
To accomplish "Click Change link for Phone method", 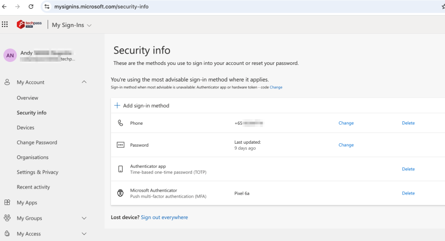I will pyautogui.click(x=346, y=123).
